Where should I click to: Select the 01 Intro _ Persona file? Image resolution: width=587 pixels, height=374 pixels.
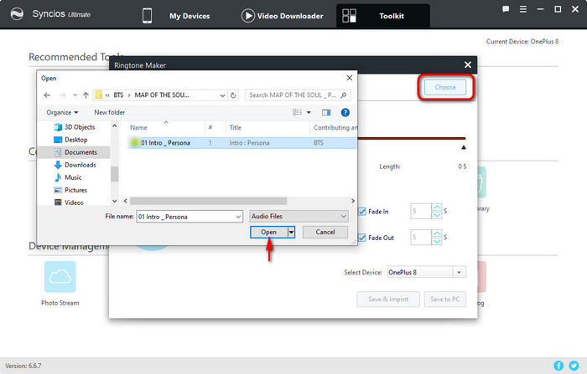coord(165,143)
